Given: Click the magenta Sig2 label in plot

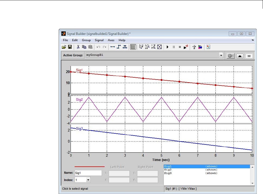Looking at the screenshot, I should (79, 100).
